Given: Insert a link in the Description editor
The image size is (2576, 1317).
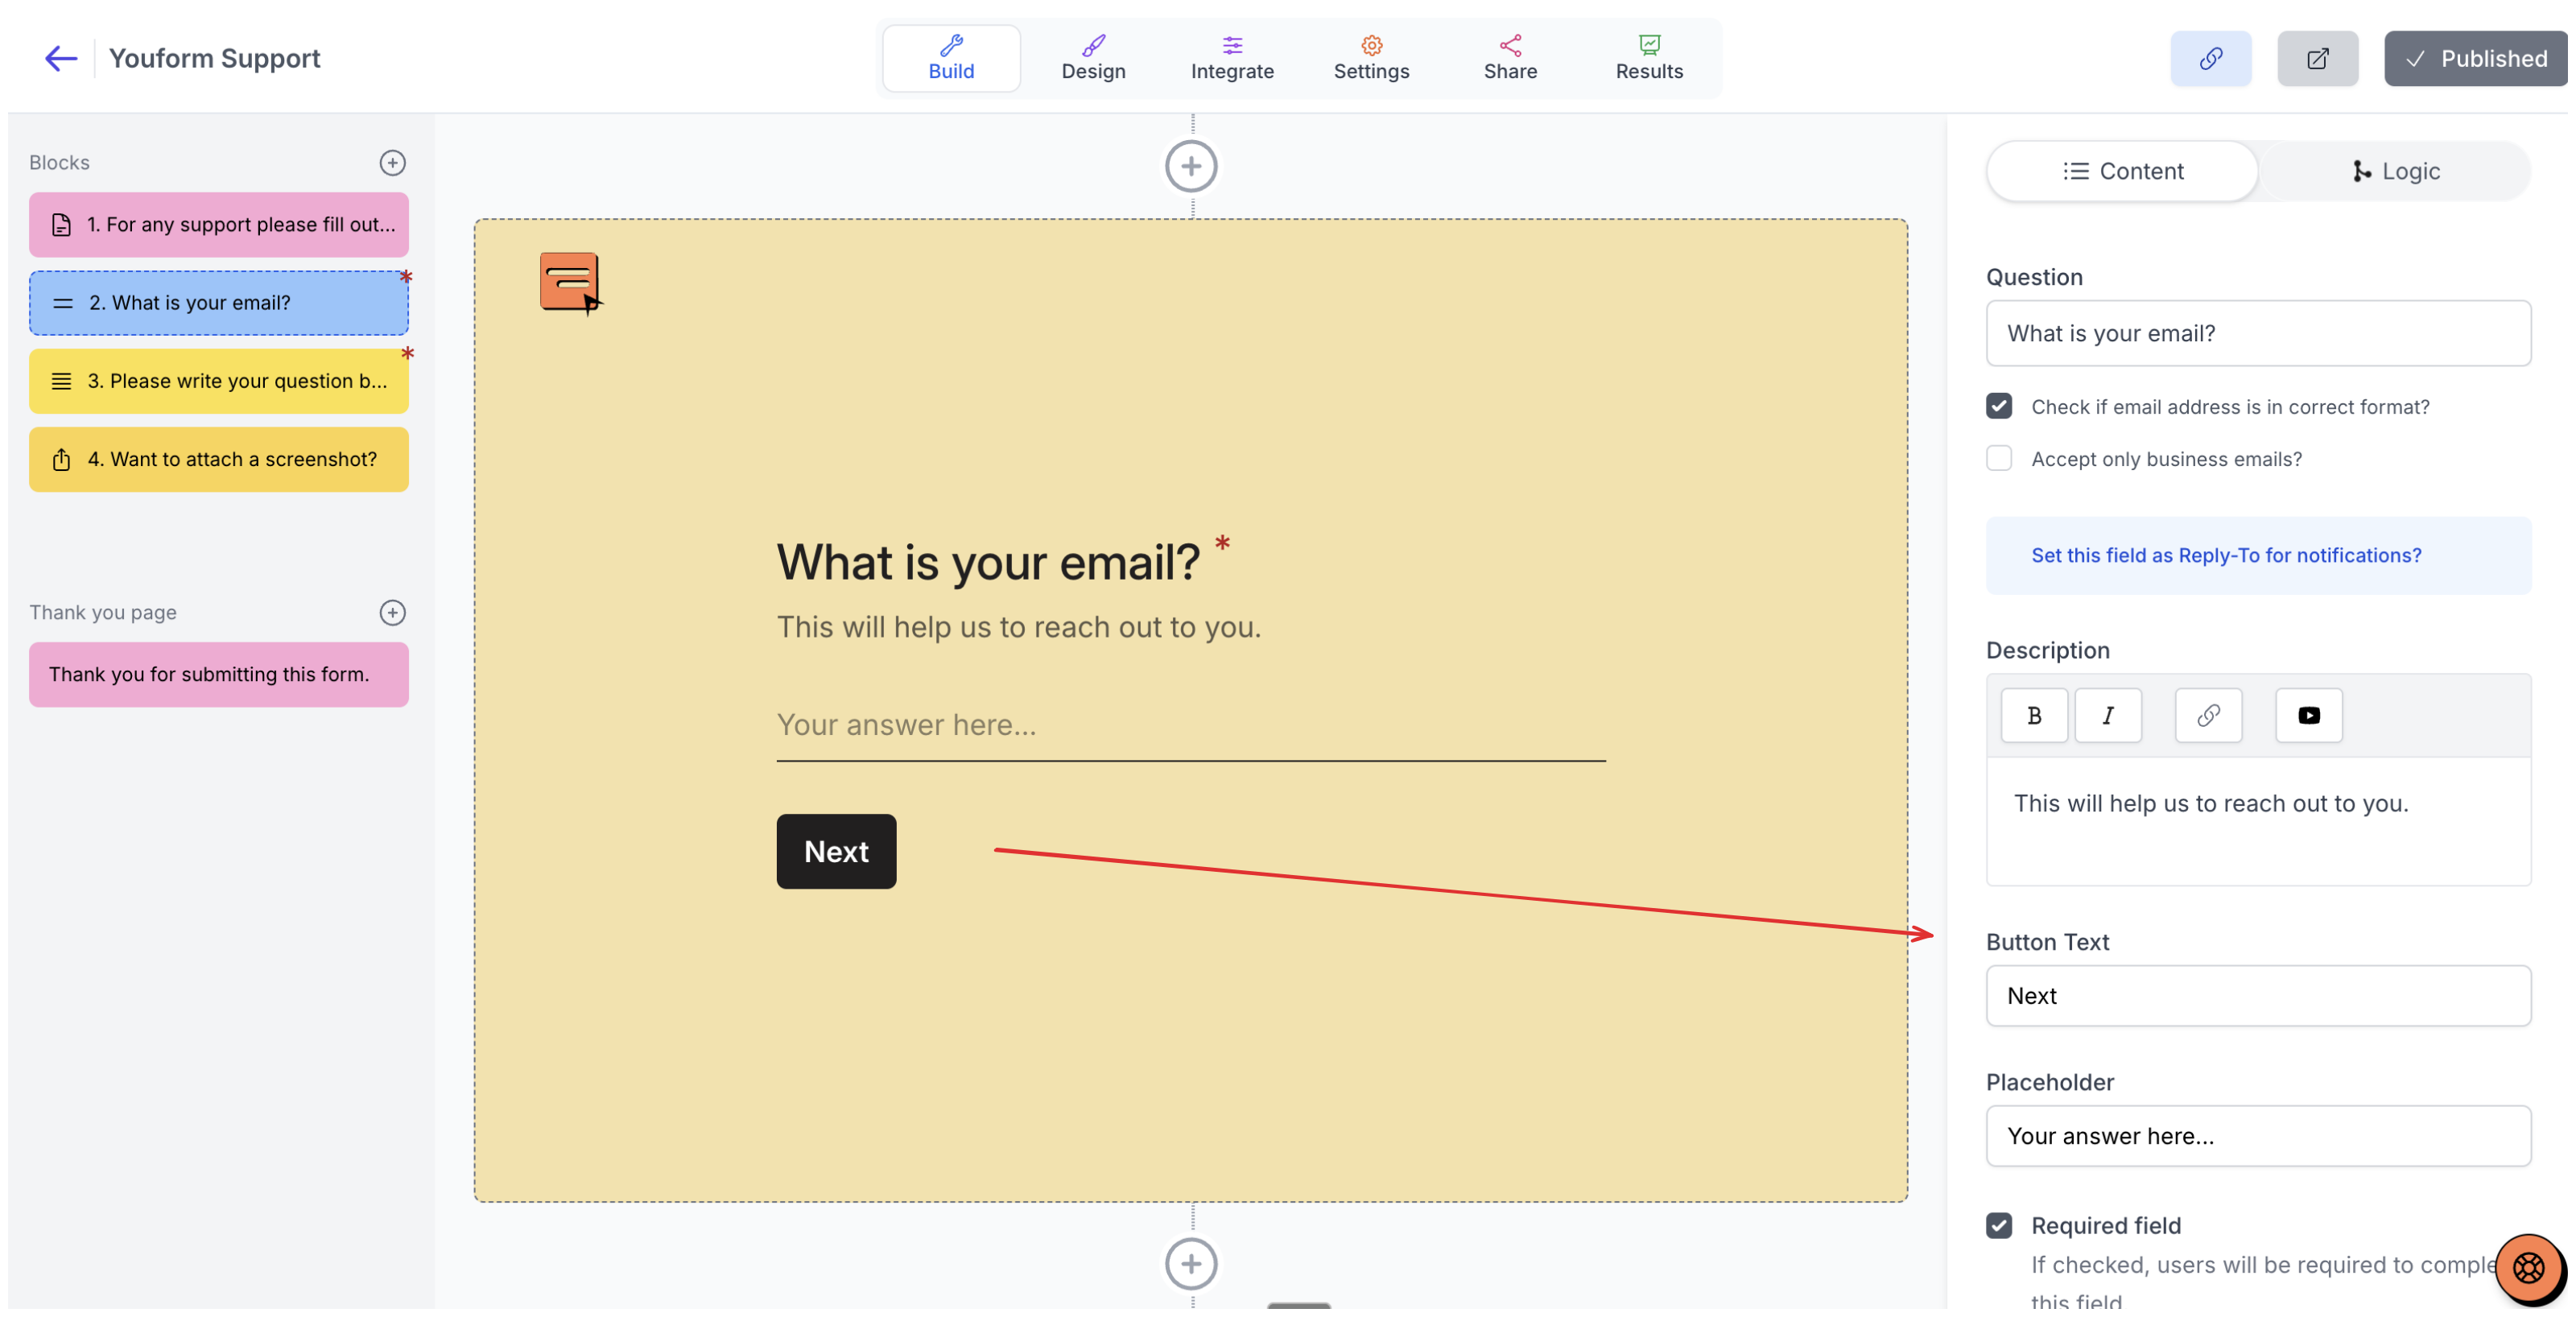Looking at the screenshot, I should (2208, 715).
